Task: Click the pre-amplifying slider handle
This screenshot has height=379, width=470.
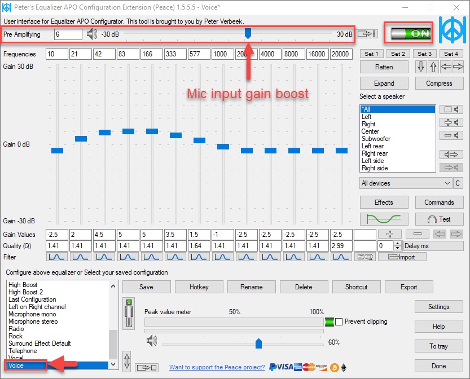Action: (248, 33)
